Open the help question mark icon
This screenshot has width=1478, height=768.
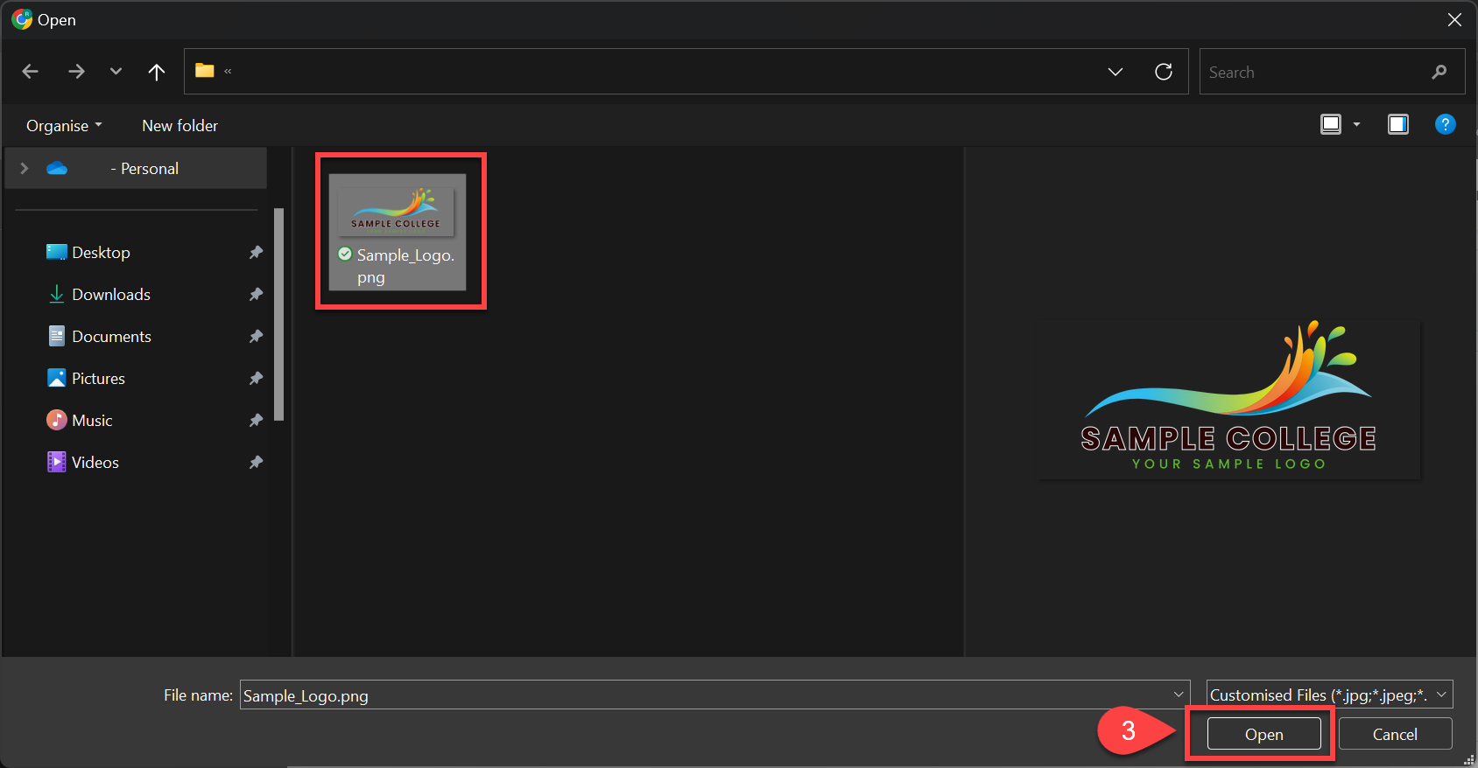(1445, 124)
